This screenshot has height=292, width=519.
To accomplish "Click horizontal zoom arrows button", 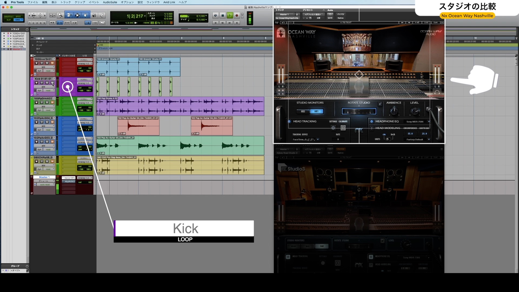I will point(53,15).
